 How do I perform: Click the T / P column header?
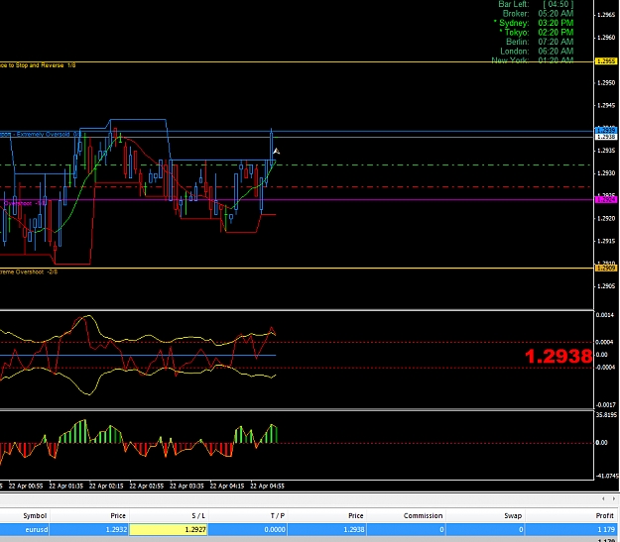(x=278, y=515)
